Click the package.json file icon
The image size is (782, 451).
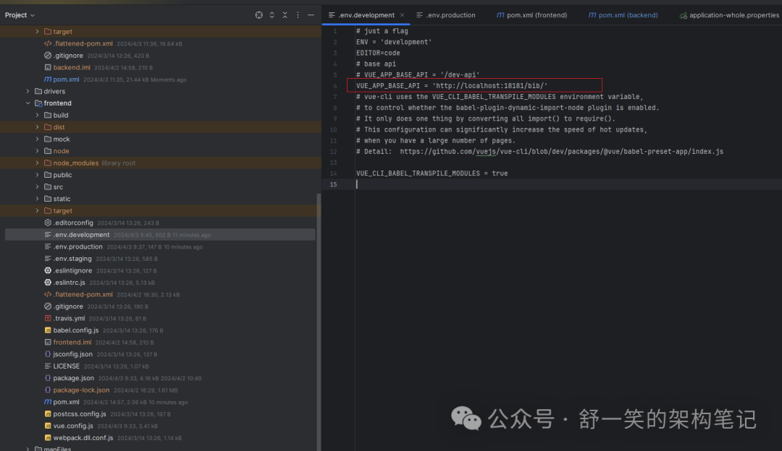pyautogui.click(x=48, y=378)
